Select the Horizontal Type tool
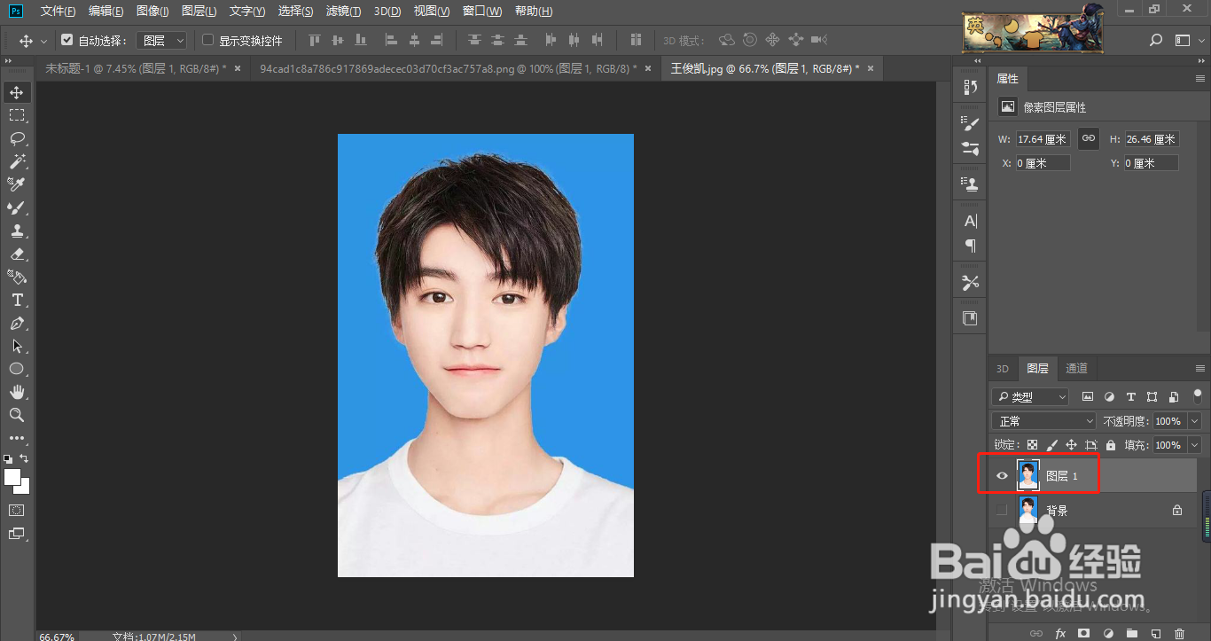Screen dimensions: 1211x641 tap(17, 301)
